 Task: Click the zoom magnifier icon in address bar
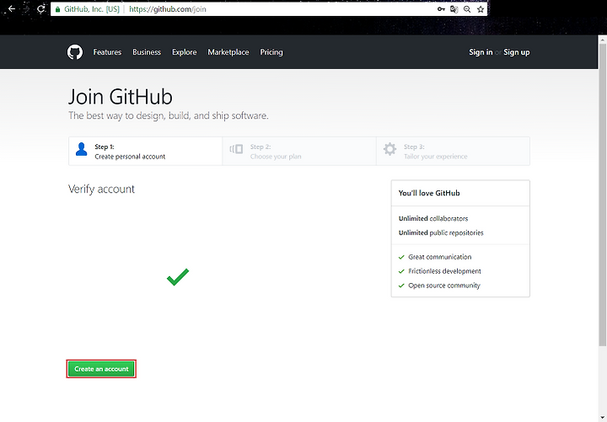(x=467, y=9)
